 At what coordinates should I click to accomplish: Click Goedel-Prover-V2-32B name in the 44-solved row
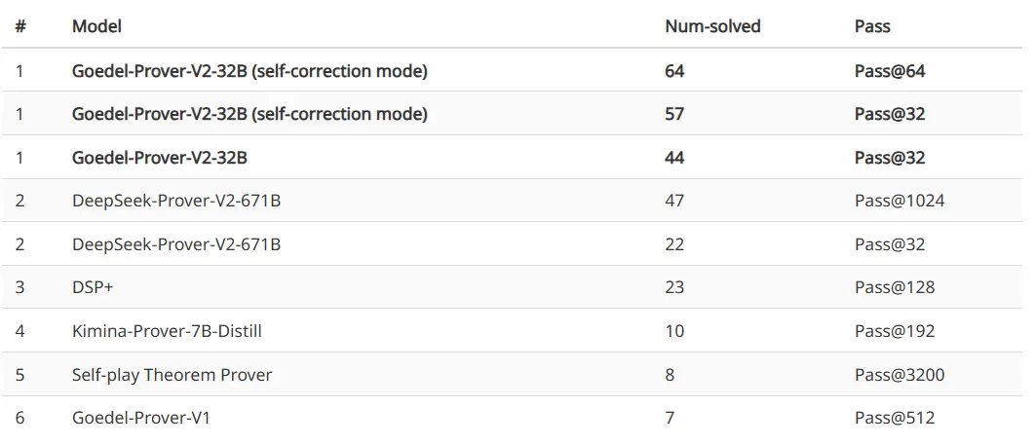pos(159,158)
